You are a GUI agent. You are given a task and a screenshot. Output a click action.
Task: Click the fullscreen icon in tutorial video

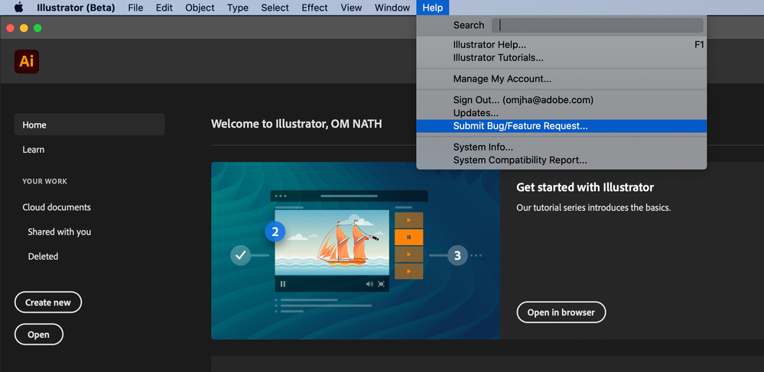point(381,284)
